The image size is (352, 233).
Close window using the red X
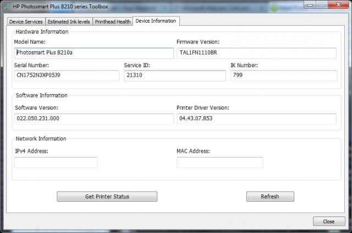tap(339, 5)
